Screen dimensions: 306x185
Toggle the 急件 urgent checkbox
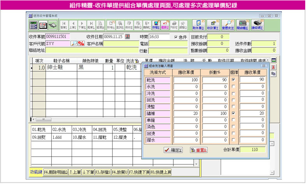[176, 37]
